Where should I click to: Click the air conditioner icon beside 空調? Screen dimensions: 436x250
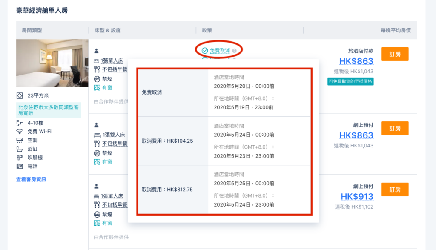(x=20, y=140)
